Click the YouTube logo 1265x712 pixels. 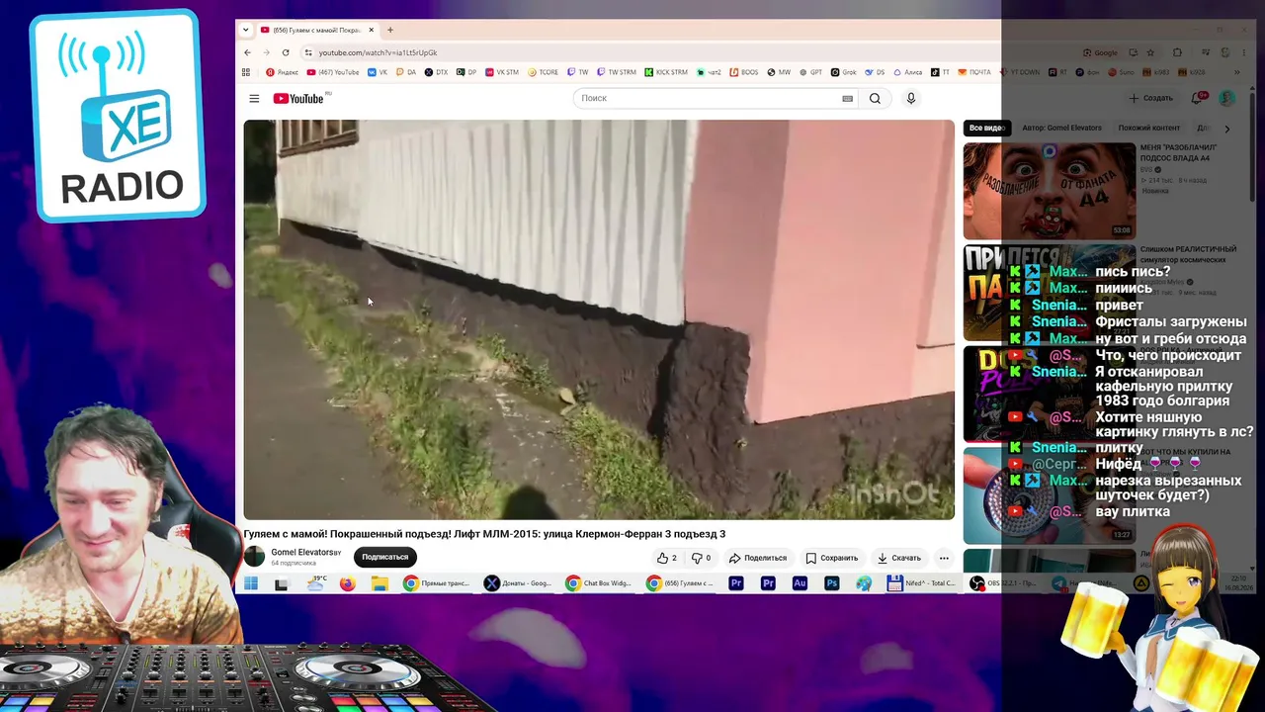coord(298,98)
